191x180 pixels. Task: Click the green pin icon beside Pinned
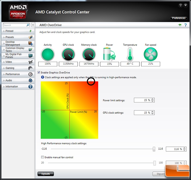[31, 31]
